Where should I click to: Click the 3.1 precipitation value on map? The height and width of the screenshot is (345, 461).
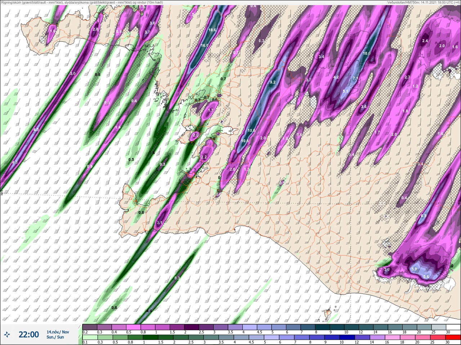pos(160,223)
